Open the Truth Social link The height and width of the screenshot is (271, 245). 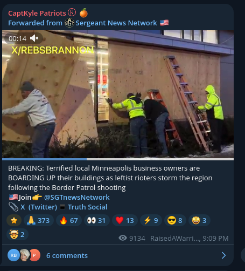[87, 207]
